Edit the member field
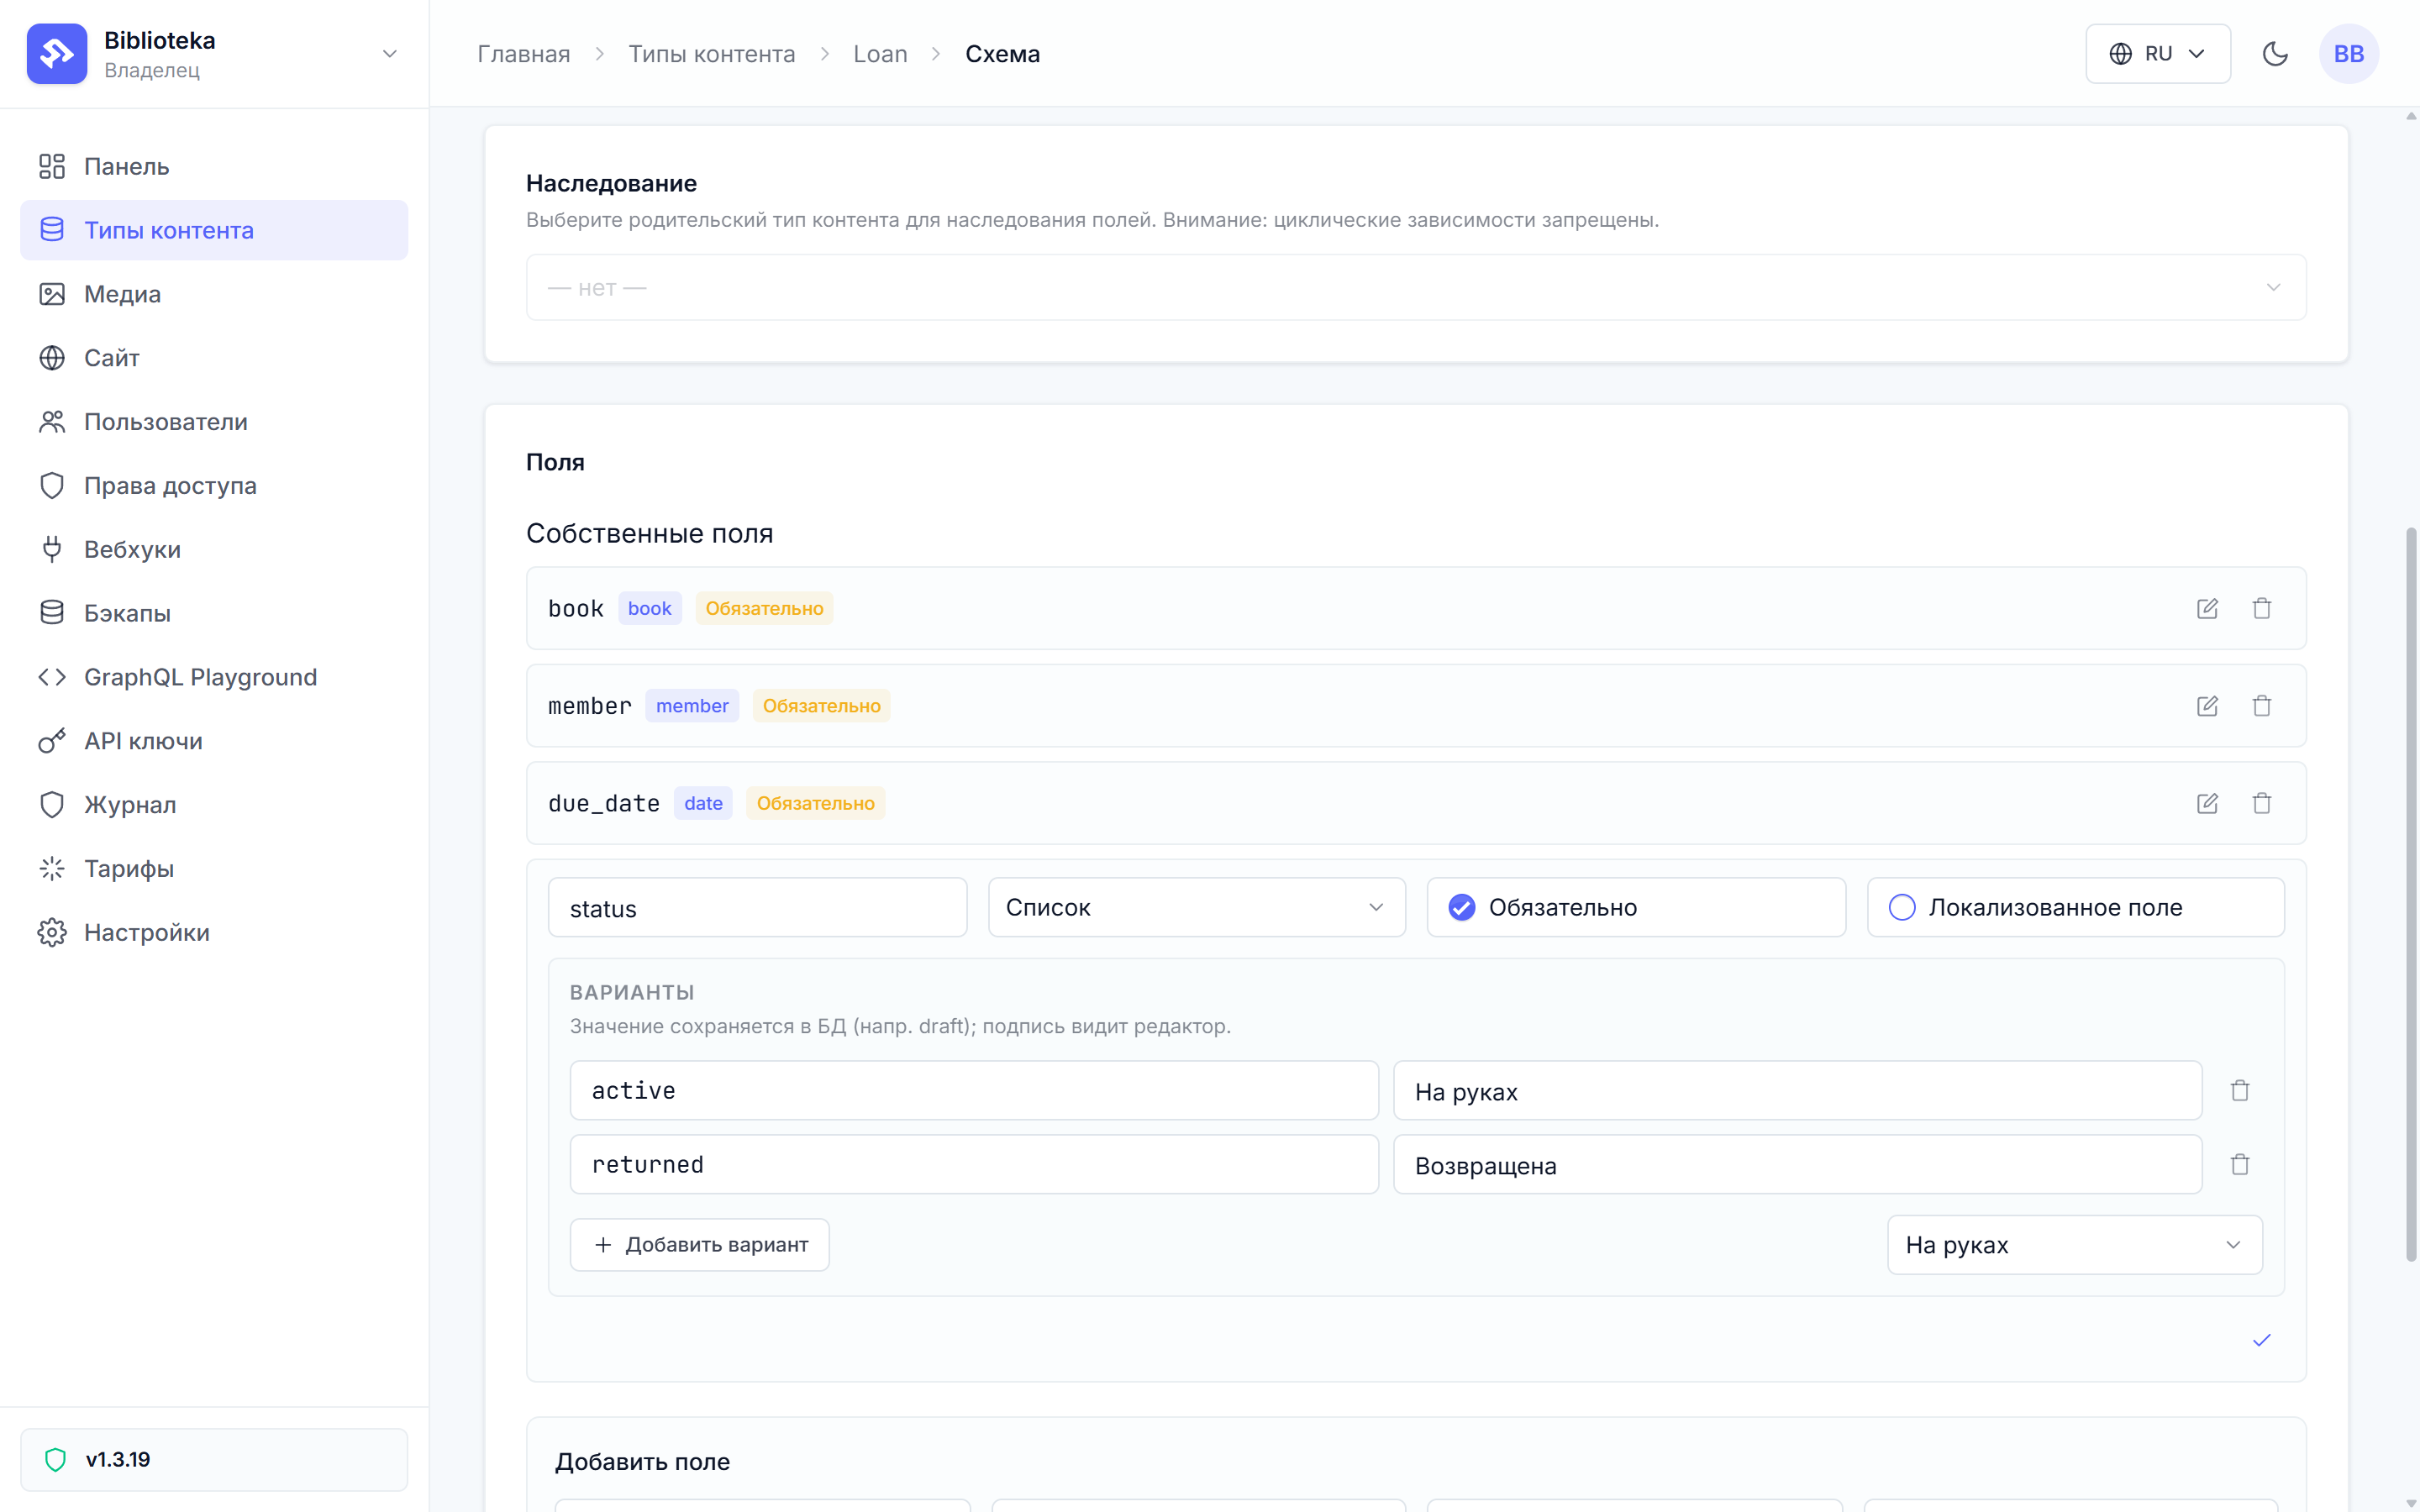Image resolution: width=2420 pixels, height=1512 pixels. (x=2207, y=706)
